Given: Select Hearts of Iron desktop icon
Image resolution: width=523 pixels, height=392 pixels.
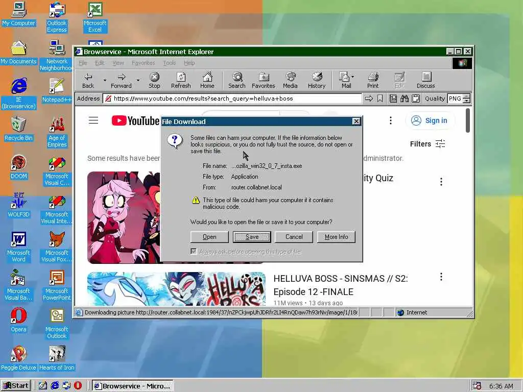Looking at the screenshot, I should coord(57,359).
